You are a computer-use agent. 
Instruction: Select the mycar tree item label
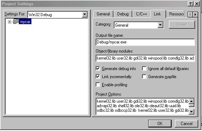[25, 22]
